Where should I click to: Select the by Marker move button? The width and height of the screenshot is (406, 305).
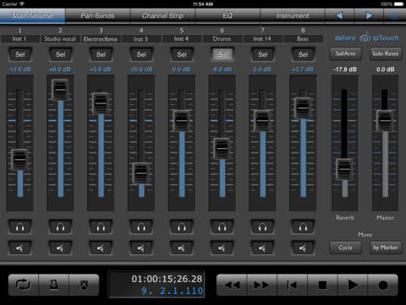point(386,247)
